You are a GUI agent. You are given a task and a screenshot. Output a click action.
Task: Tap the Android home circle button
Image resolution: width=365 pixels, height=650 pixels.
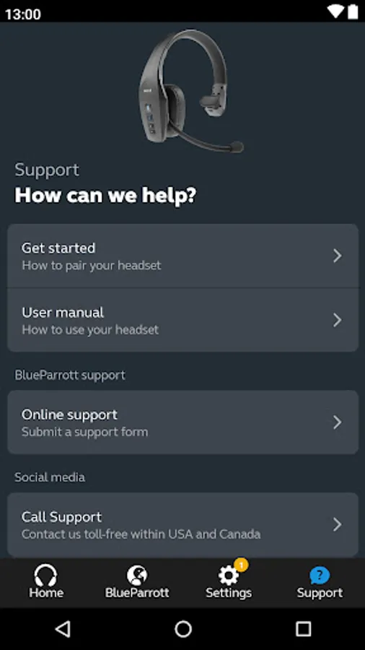pyautogui.click(x=183, y=629)
